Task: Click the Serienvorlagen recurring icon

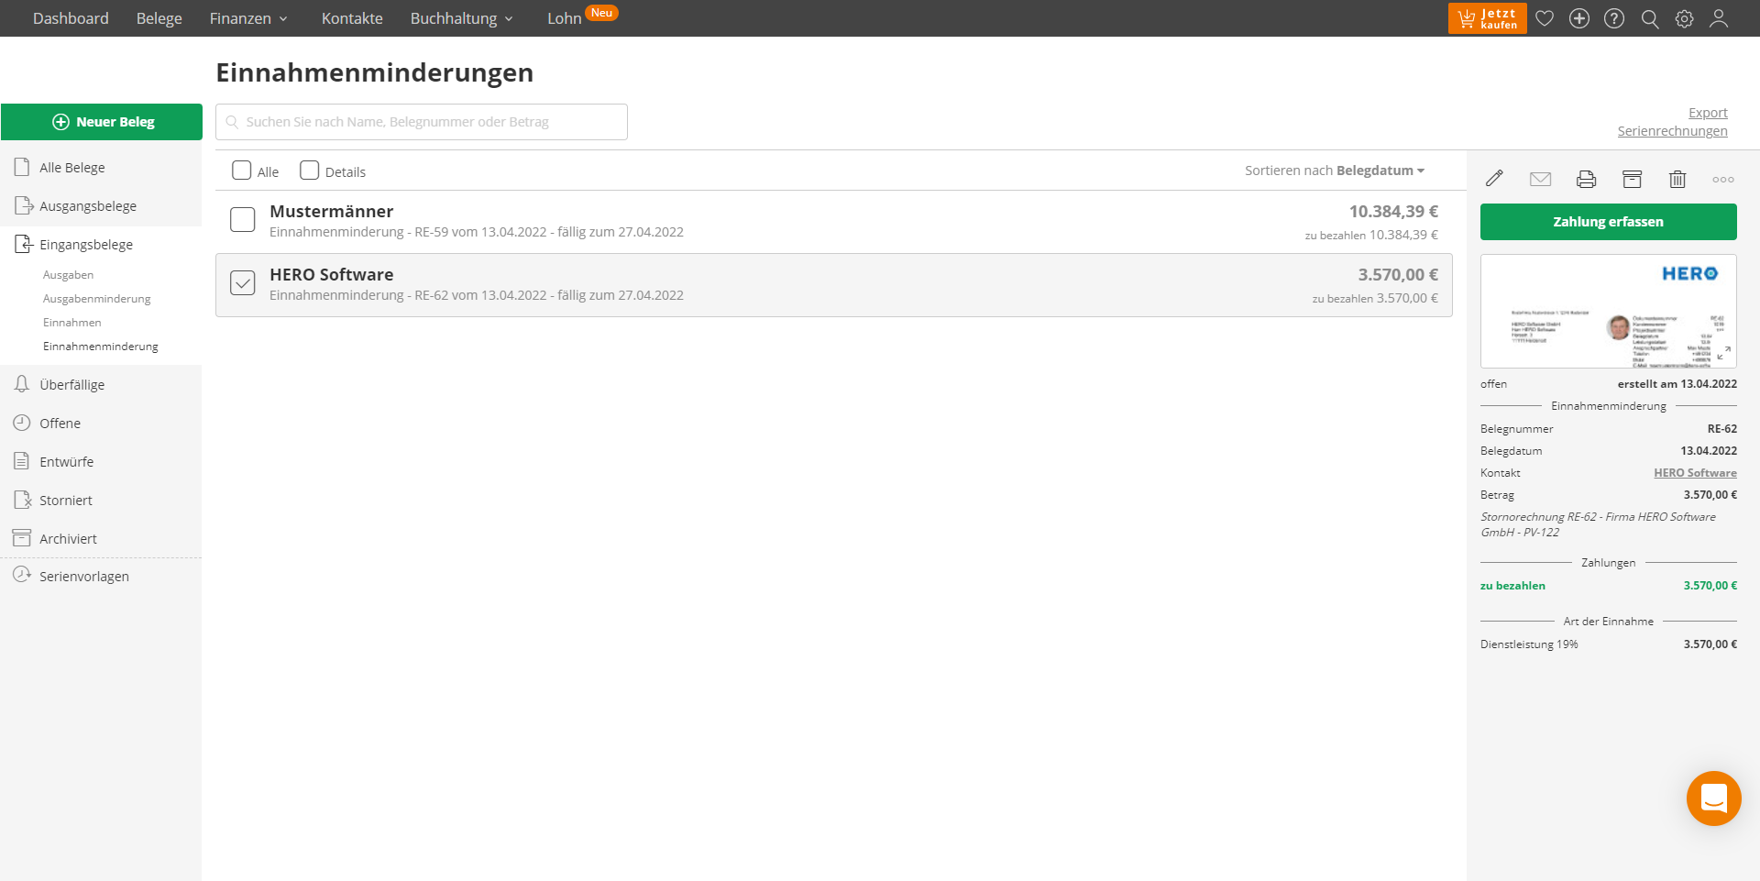Action: [22, 575]
